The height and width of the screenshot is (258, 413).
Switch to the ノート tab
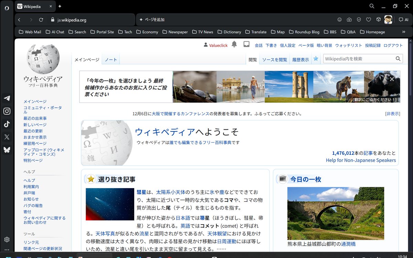(x=111, y=60)
